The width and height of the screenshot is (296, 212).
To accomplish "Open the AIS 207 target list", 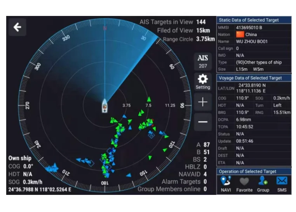I will point(203,61).
